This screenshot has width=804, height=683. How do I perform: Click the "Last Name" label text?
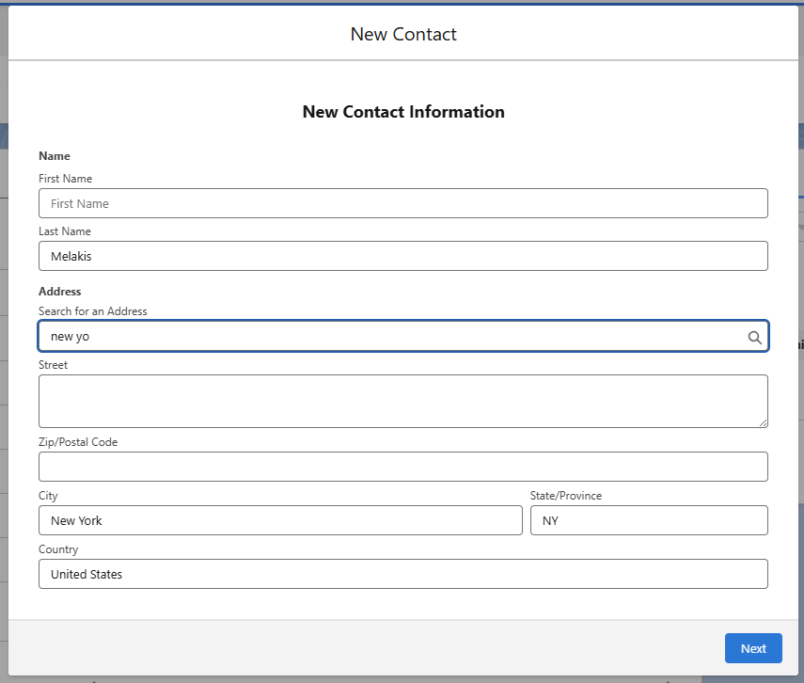[65, 231]
